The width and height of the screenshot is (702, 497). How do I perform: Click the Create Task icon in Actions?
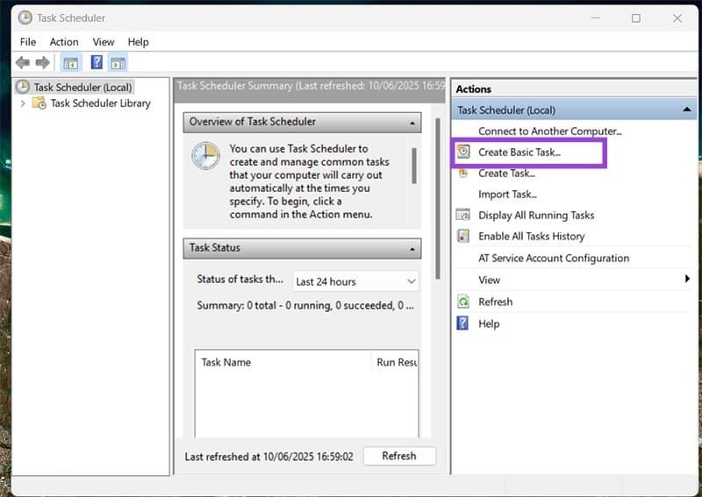pos(463,174)
